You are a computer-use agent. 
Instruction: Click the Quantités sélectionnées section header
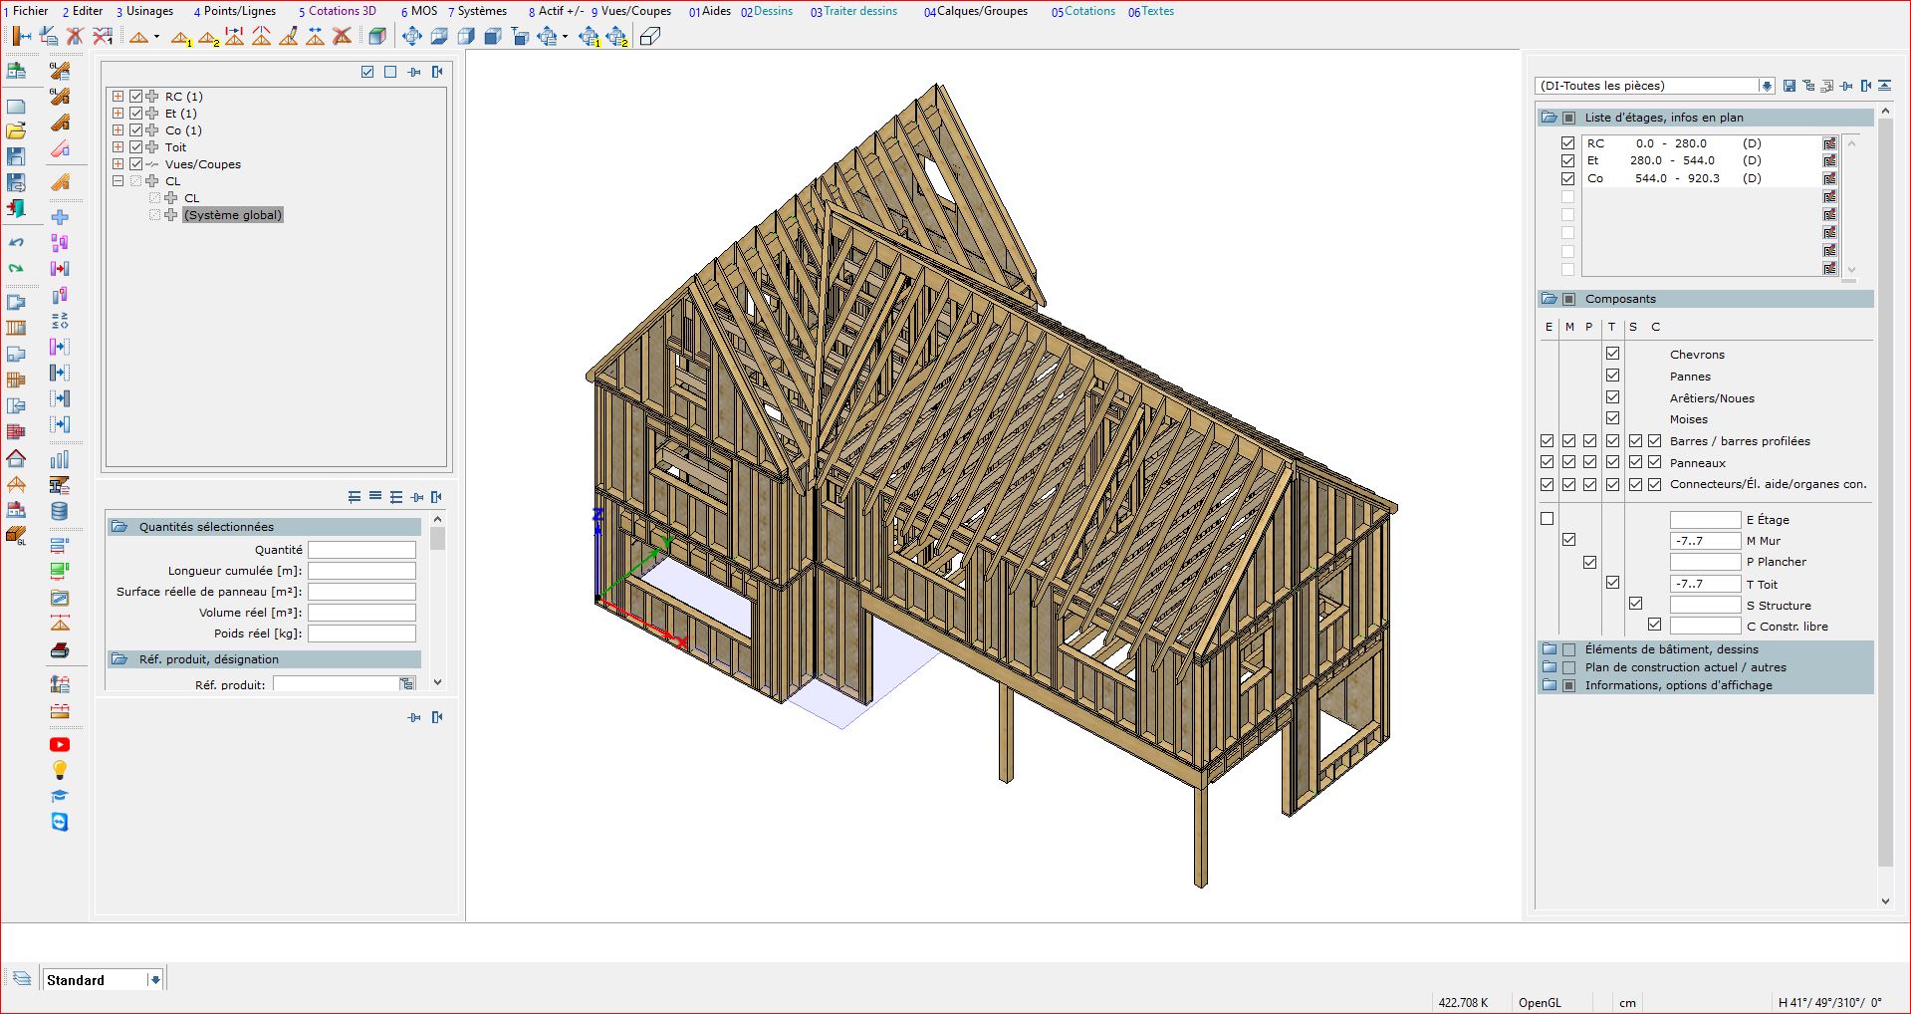(206, 527)
